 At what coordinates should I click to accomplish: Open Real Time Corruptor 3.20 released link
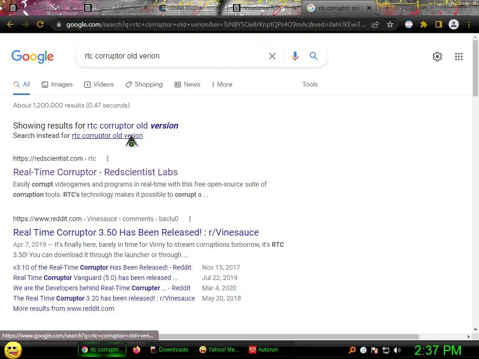[x=104, y=298]
